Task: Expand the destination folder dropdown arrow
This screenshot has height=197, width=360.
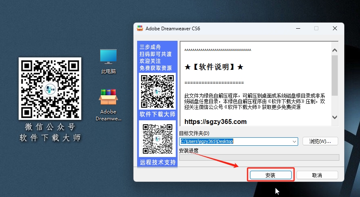Action: tap(294, 142)
